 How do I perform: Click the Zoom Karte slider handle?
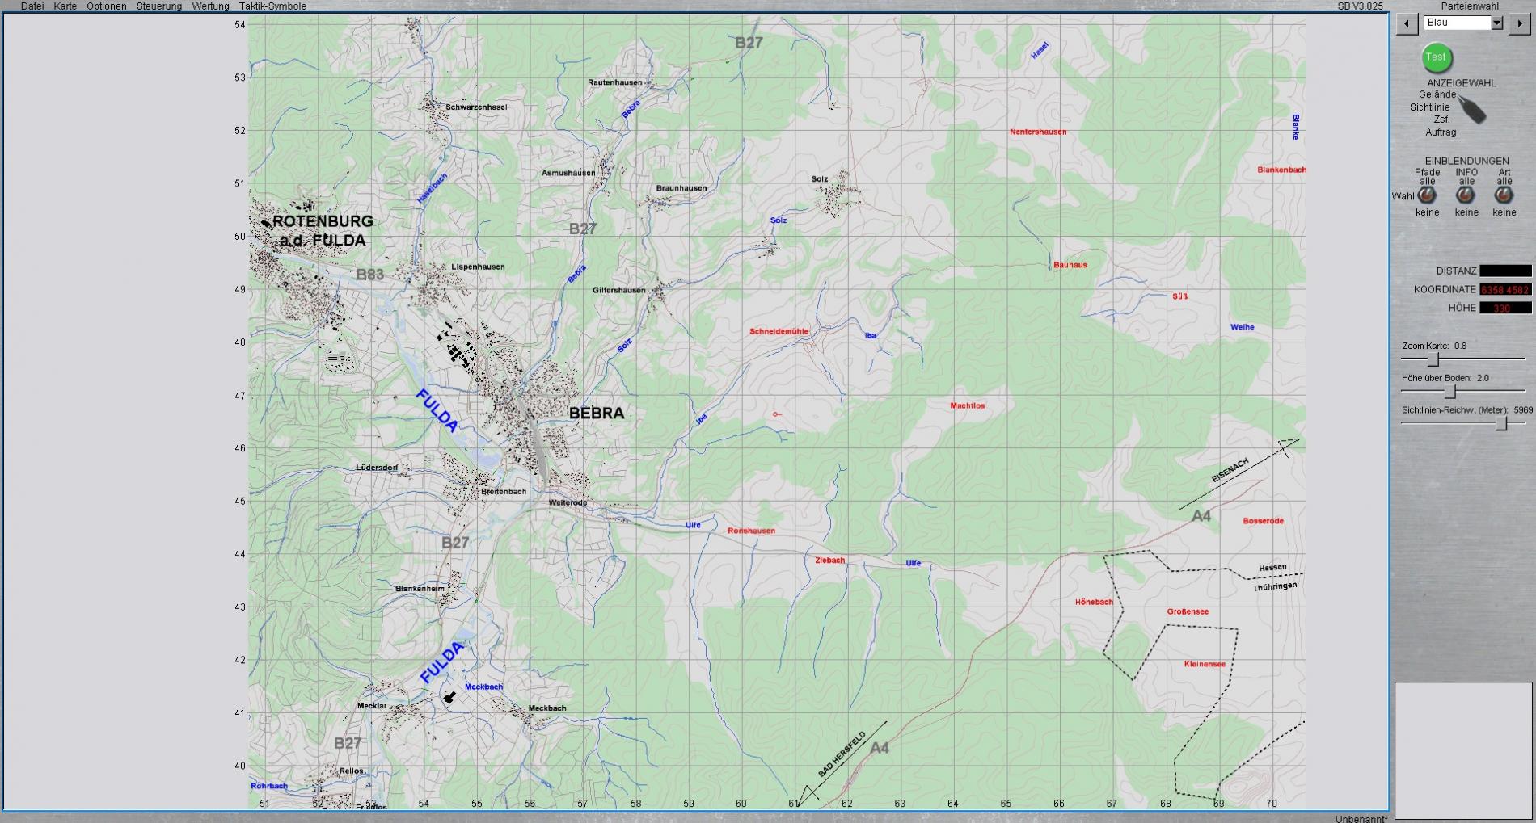[x=1433, y=359]
